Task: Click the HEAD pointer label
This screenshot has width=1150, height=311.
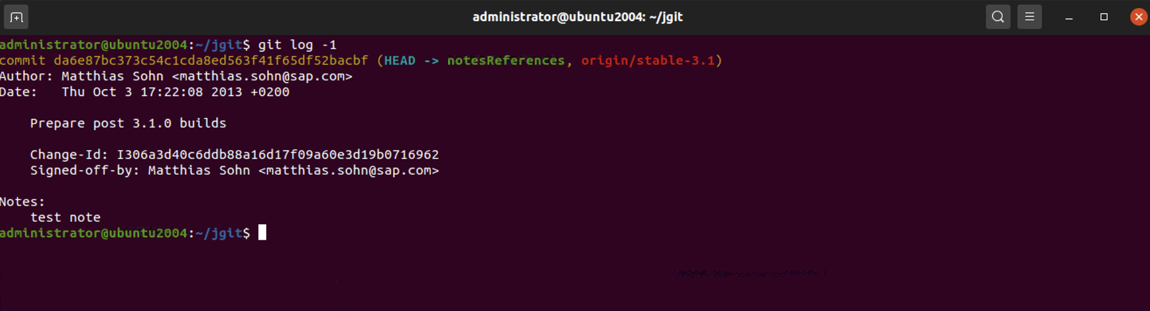Action: [x=399, y=60]
